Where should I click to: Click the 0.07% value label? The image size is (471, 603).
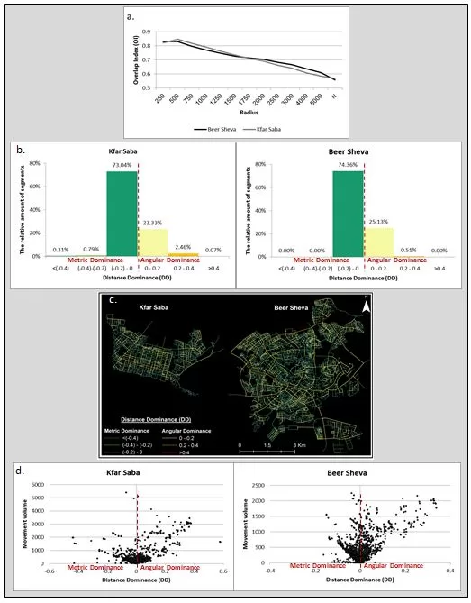tap(213, 250)
